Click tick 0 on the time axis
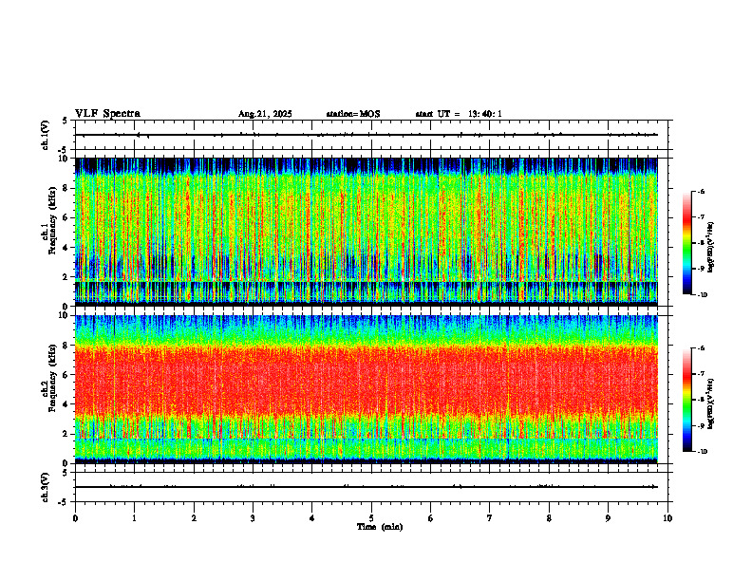 [x=75, y=518]
